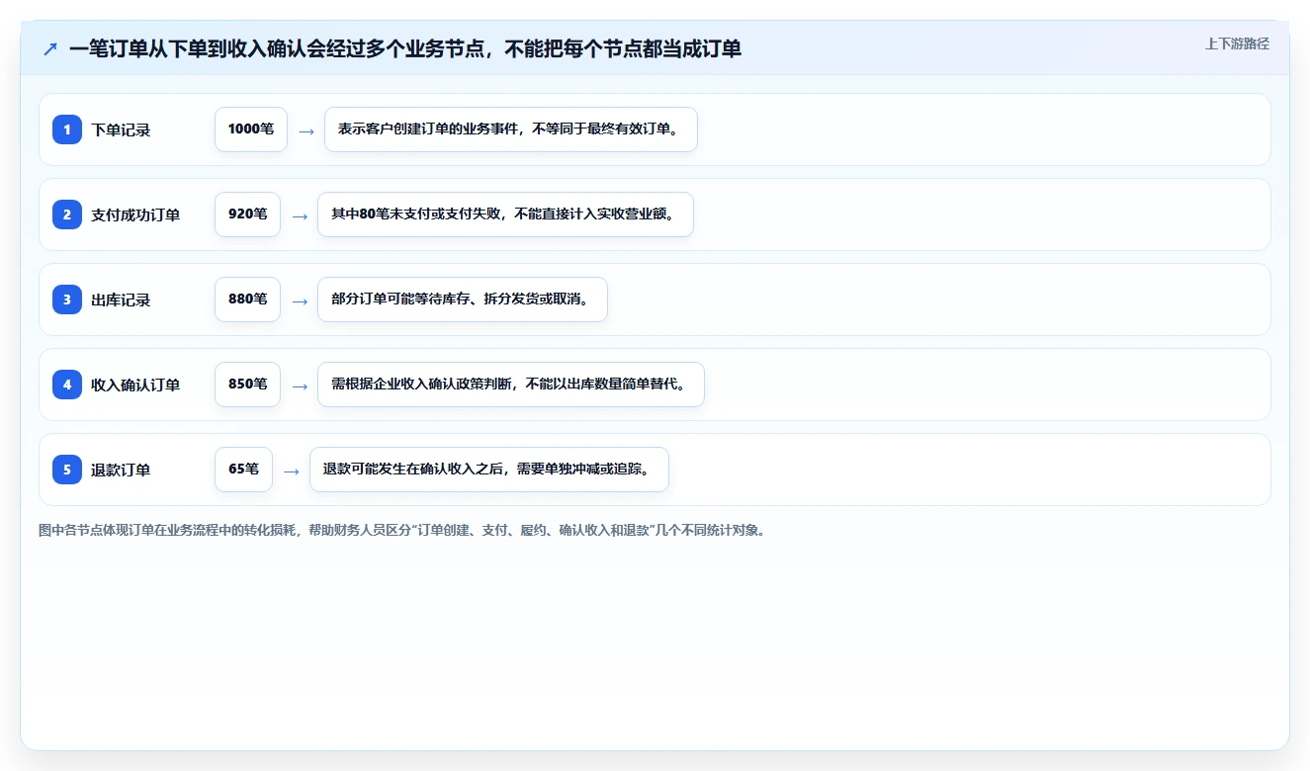This screenshot has height=771, width=1310.
Task: Click the note 其中80笔未支付或支付失败
Action: click(505, 214)
